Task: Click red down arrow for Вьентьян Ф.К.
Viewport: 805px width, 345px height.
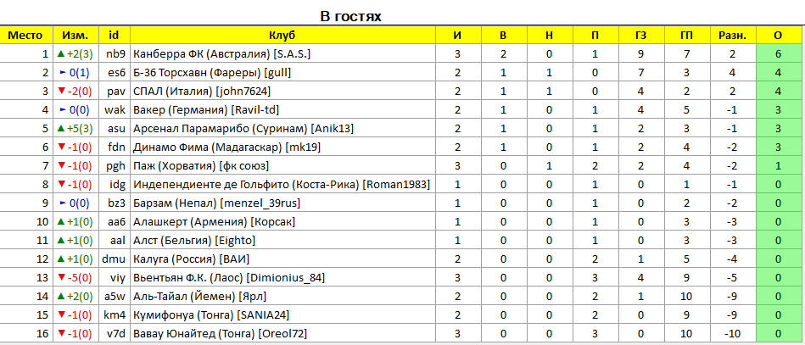Action: (x=61, y=278)
